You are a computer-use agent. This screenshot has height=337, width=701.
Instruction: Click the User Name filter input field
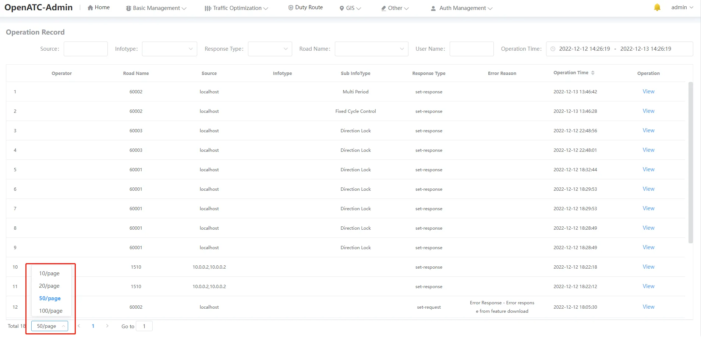point(472,49)
